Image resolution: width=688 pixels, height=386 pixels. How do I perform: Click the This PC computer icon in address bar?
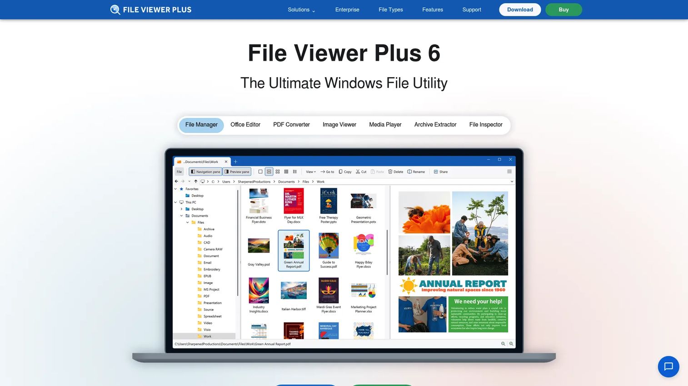click(202, 181)
